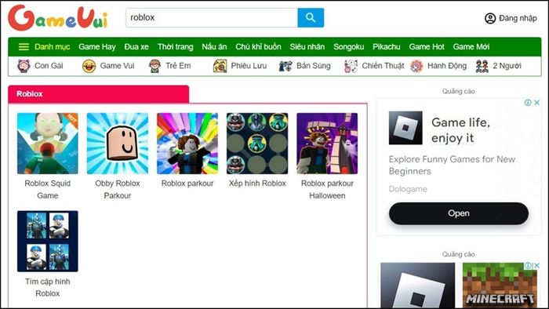This screenshot has height=309, width=549.
Task: Select Game Mới menu item
Action: click(471, 47)
